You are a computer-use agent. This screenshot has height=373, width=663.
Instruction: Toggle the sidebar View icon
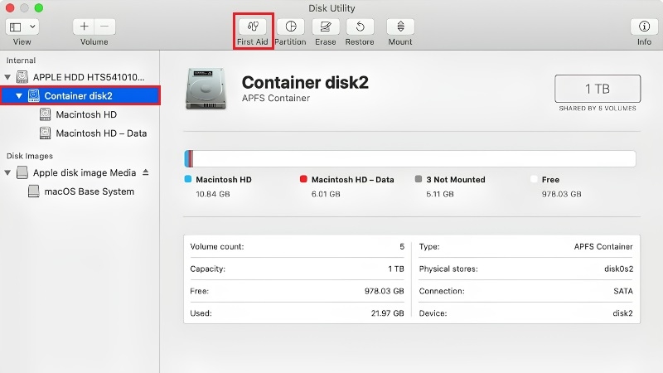coord(16,27)
